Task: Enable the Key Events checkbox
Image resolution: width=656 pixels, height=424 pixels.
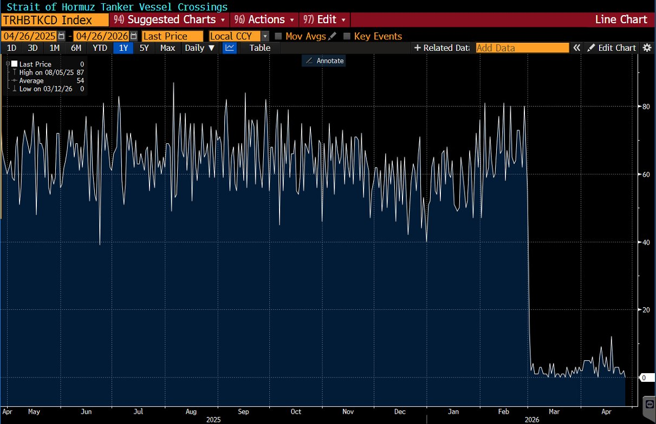Action: (x=347, y=36)
